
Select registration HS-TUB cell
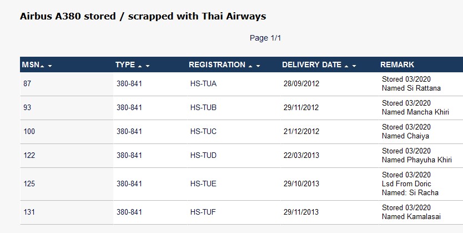coord(203,108)
